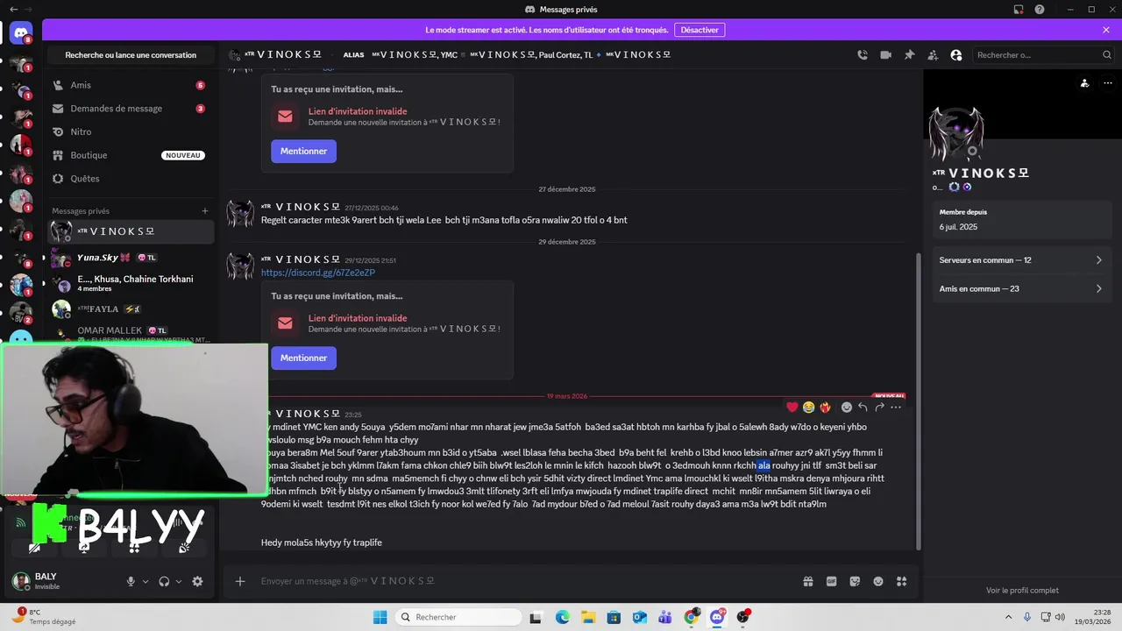Open add reaction emoji picker on message
This screenshot has width=1122, height=631.
tap(846, 407)
